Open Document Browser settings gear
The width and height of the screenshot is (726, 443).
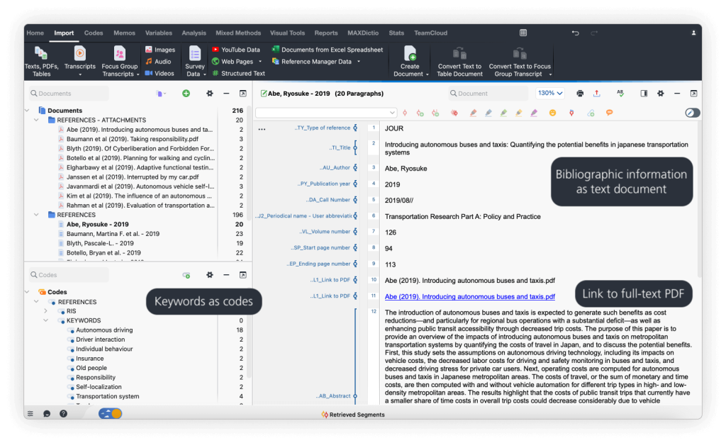coord(660,94)
